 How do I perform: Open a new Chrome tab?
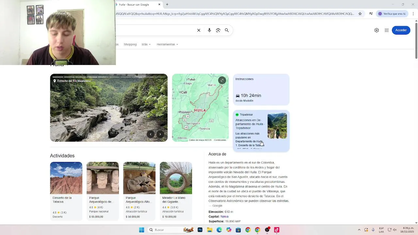click(167, 5)
